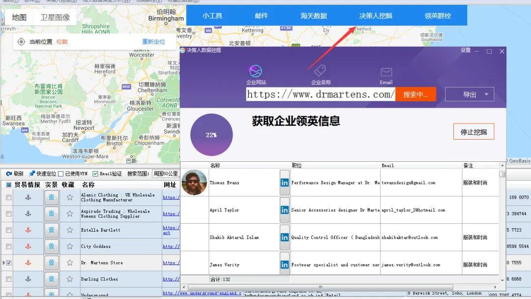Switch to 地图 map view tab
Screen dimensions: 531x299
click(x=19, y=17)
